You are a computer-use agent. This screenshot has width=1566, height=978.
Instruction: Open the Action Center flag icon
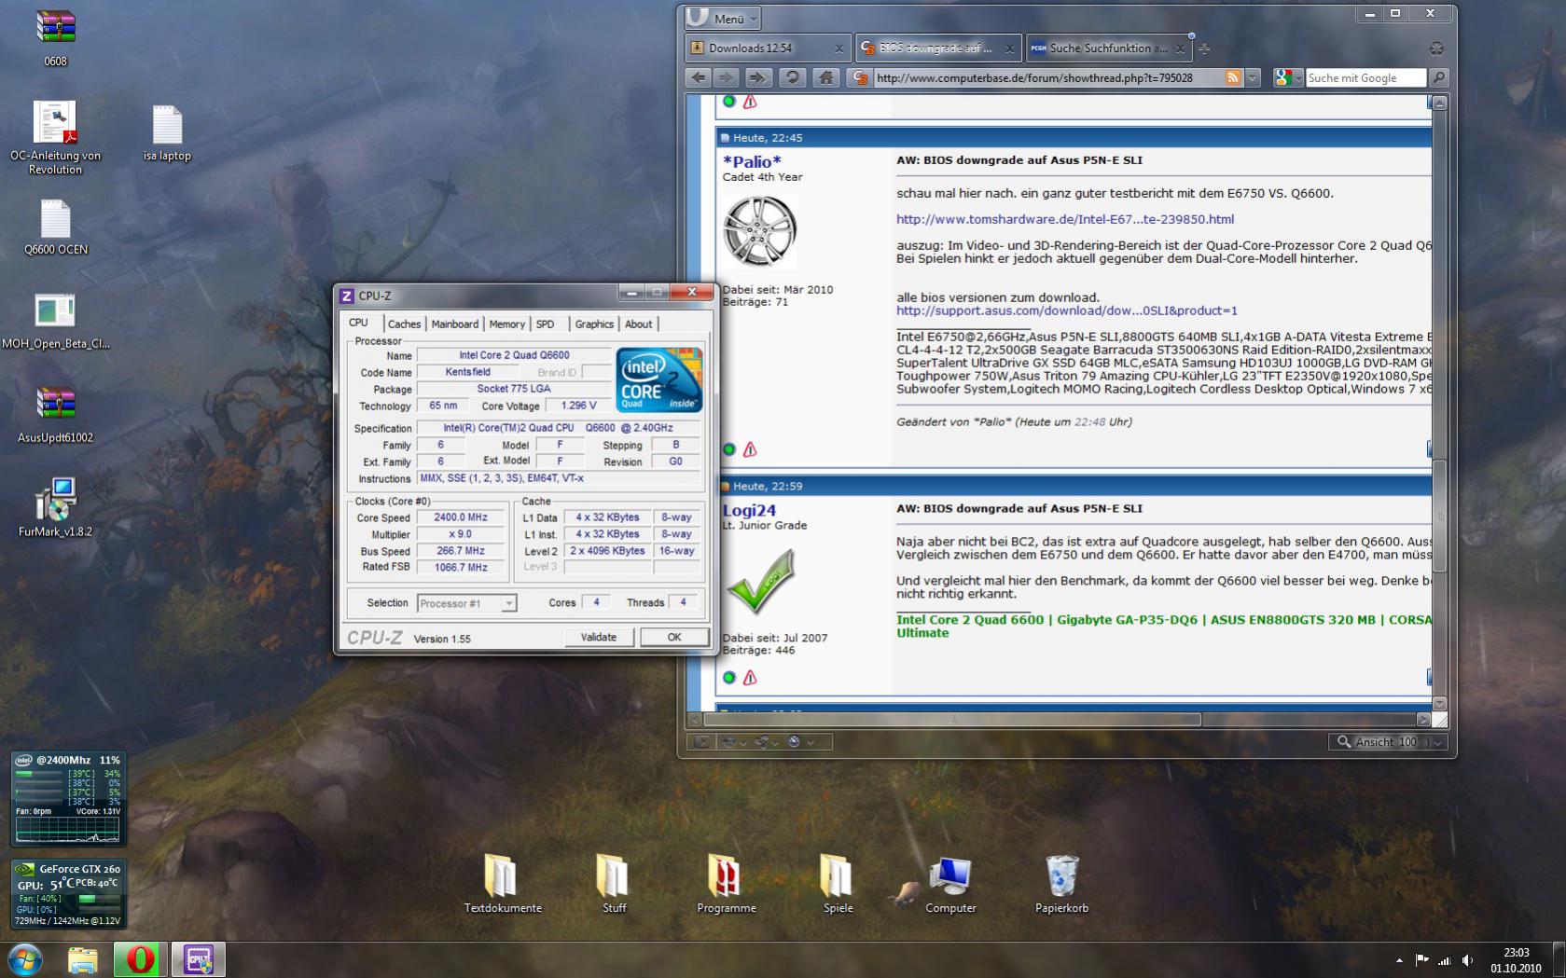tap(1422, 959)
